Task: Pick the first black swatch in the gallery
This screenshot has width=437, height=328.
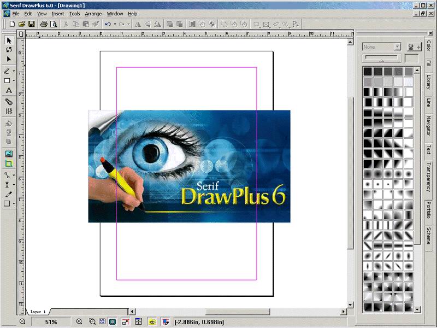Action: click(368, 72)
